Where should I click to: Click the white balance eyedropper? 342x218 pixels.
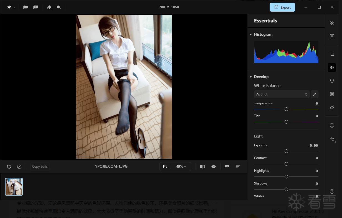[315, 94]
